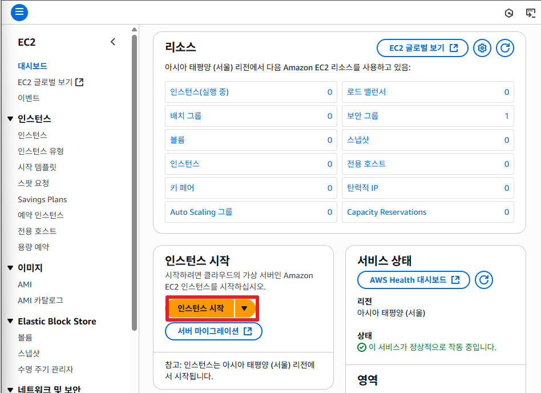Open the 전용 호스트 resource link in 리소스

[x=366, y=164]
